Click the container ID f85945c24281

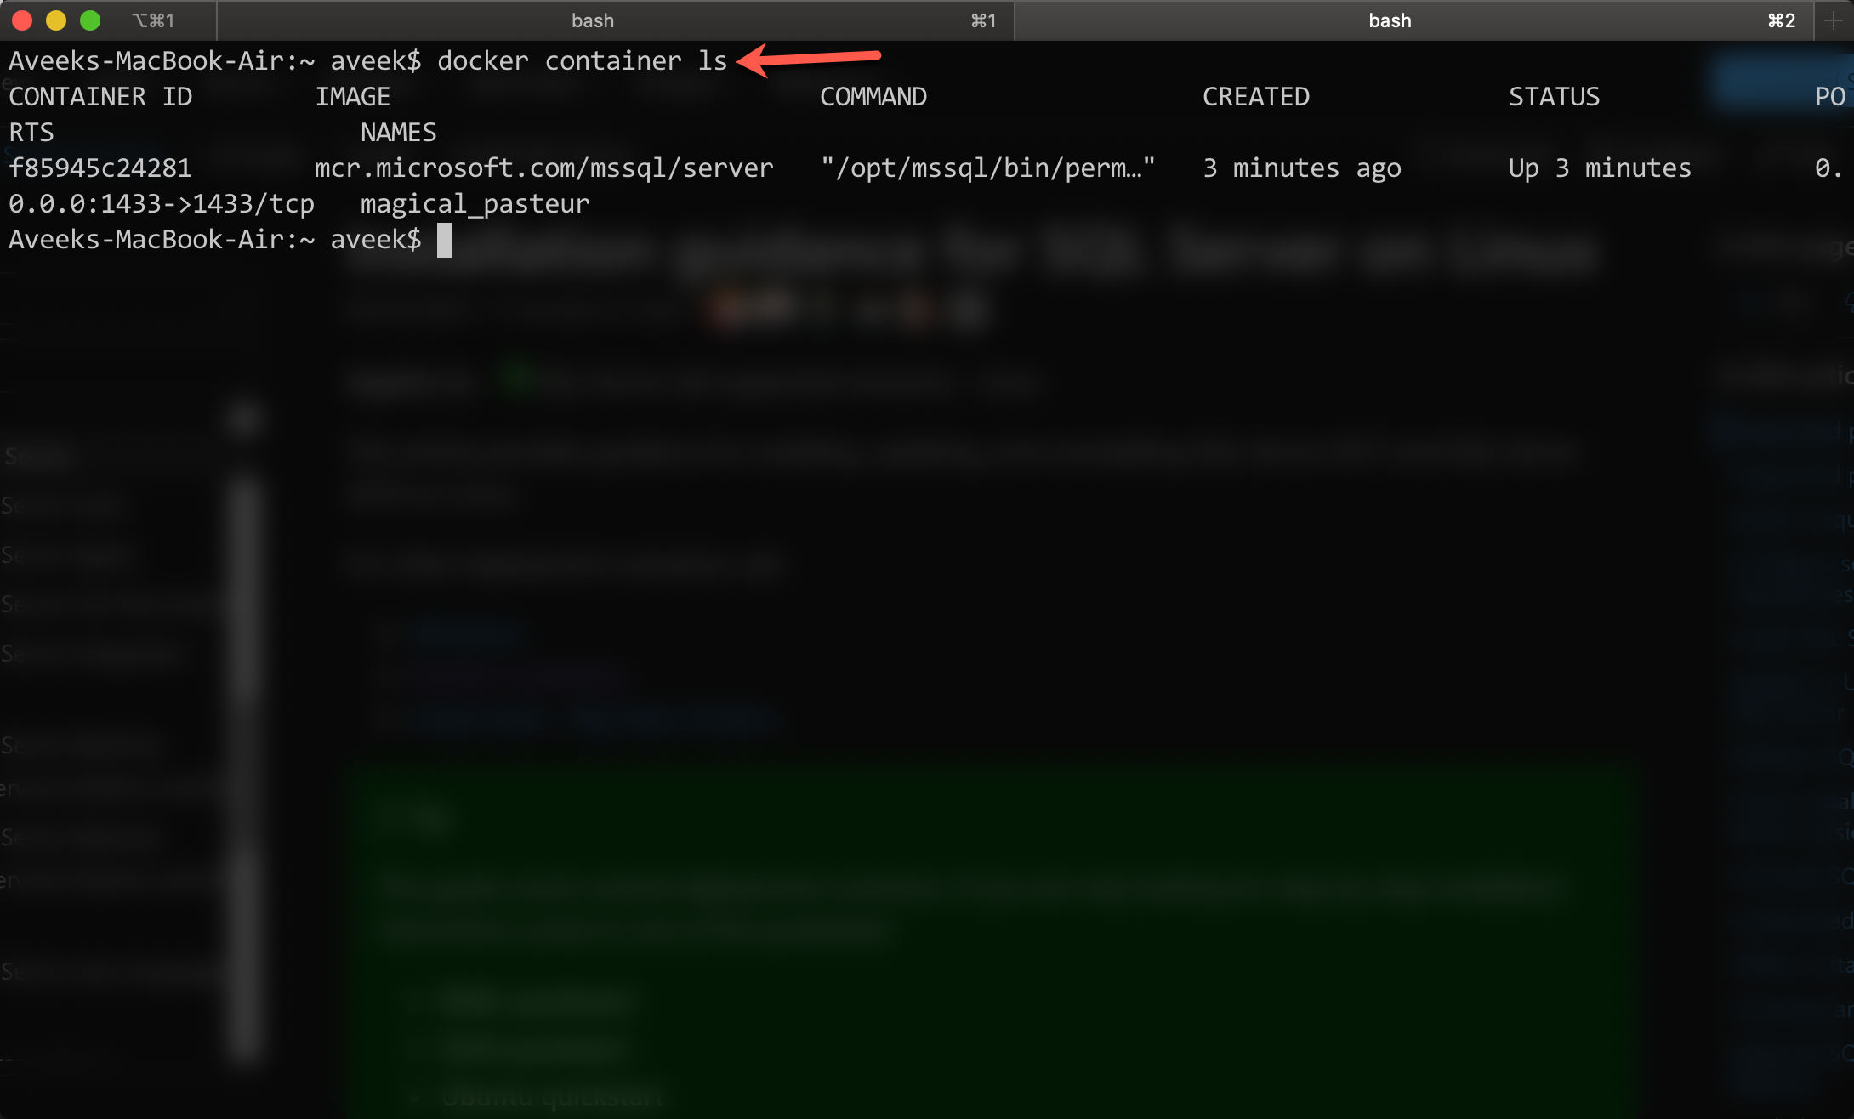(100, 168)
